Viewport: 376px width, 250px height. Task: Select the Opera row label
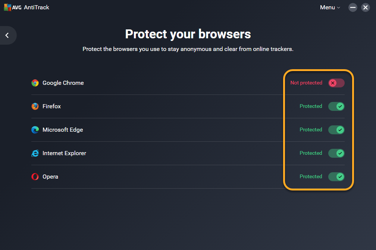coord(50,177)
